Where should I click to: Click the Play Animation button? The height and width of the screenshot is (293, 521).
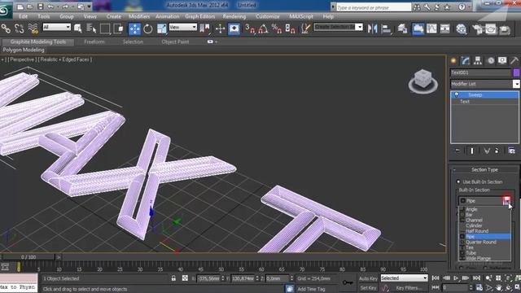pyautogui.click(x=456, y=278)
